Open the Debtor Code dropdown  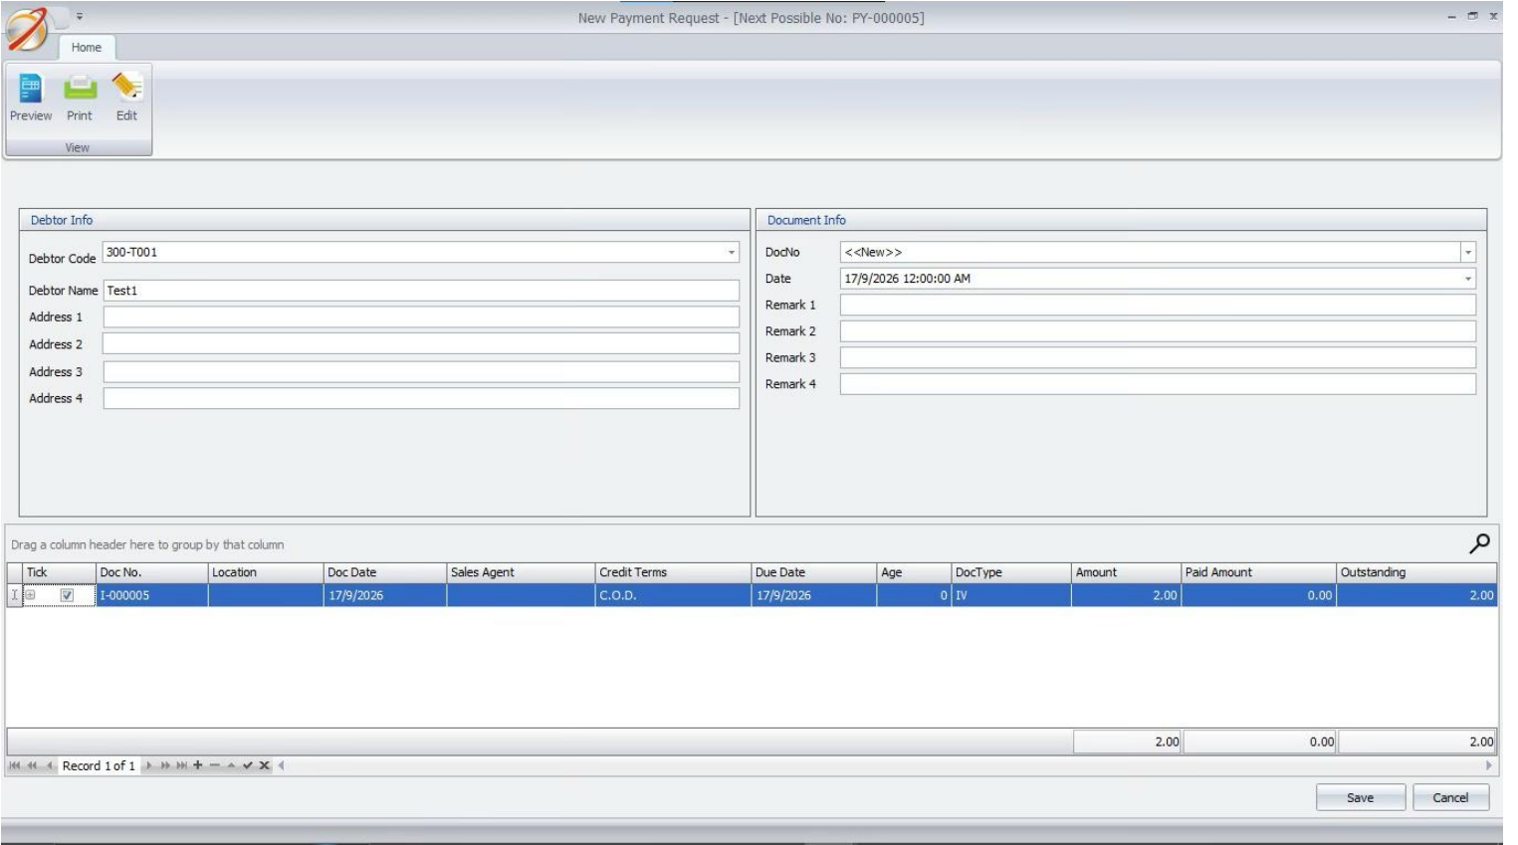(x=732, y=253)
